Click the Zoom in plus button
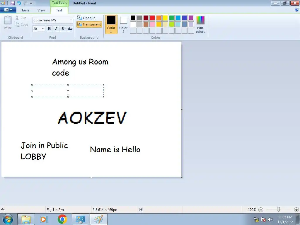 click(x=296, y=210)
